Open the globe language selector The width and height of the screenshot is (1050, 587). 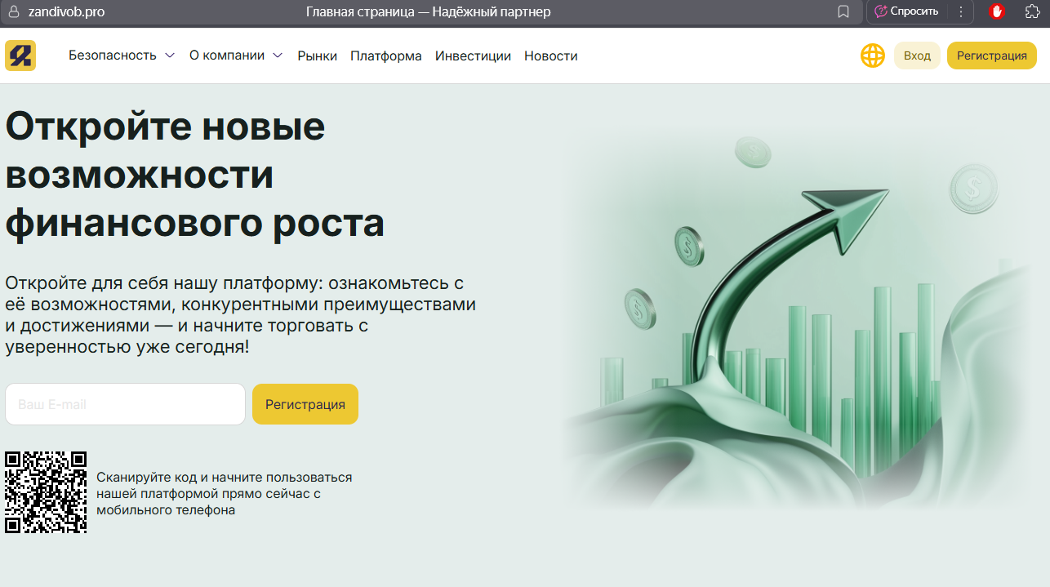(x=872, y=56)
